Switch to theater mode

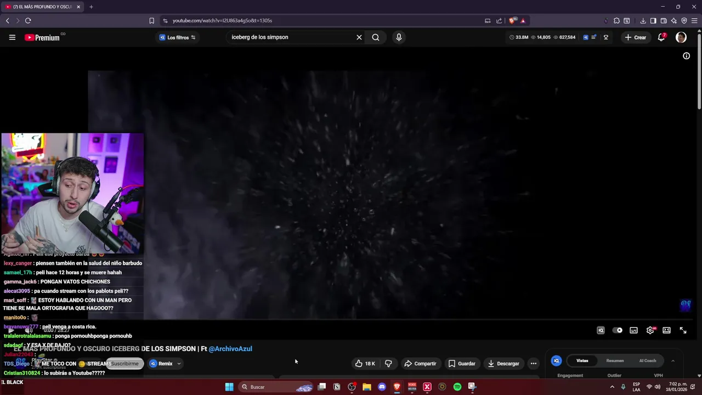pyautogui.click(x=666, y=330)
